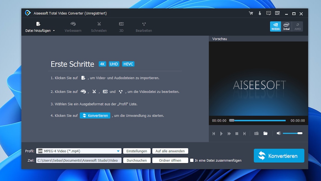The image size is (321, 181).
Task: Minimize the Aiseesoft window
Action: (x=286, y=14)
